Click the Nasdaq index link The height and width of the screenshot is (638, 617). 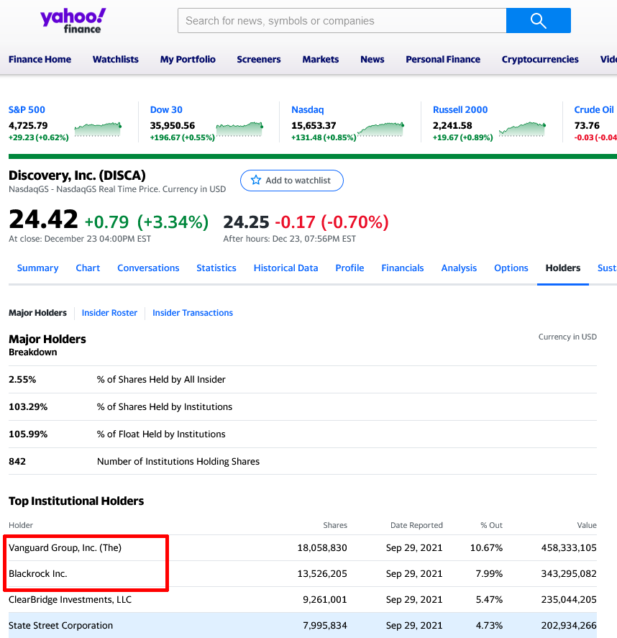[308, 110]
